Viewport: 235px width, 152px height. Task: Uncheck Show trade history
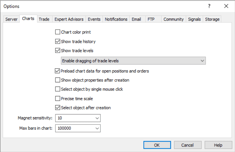click(x=58, y=41)
